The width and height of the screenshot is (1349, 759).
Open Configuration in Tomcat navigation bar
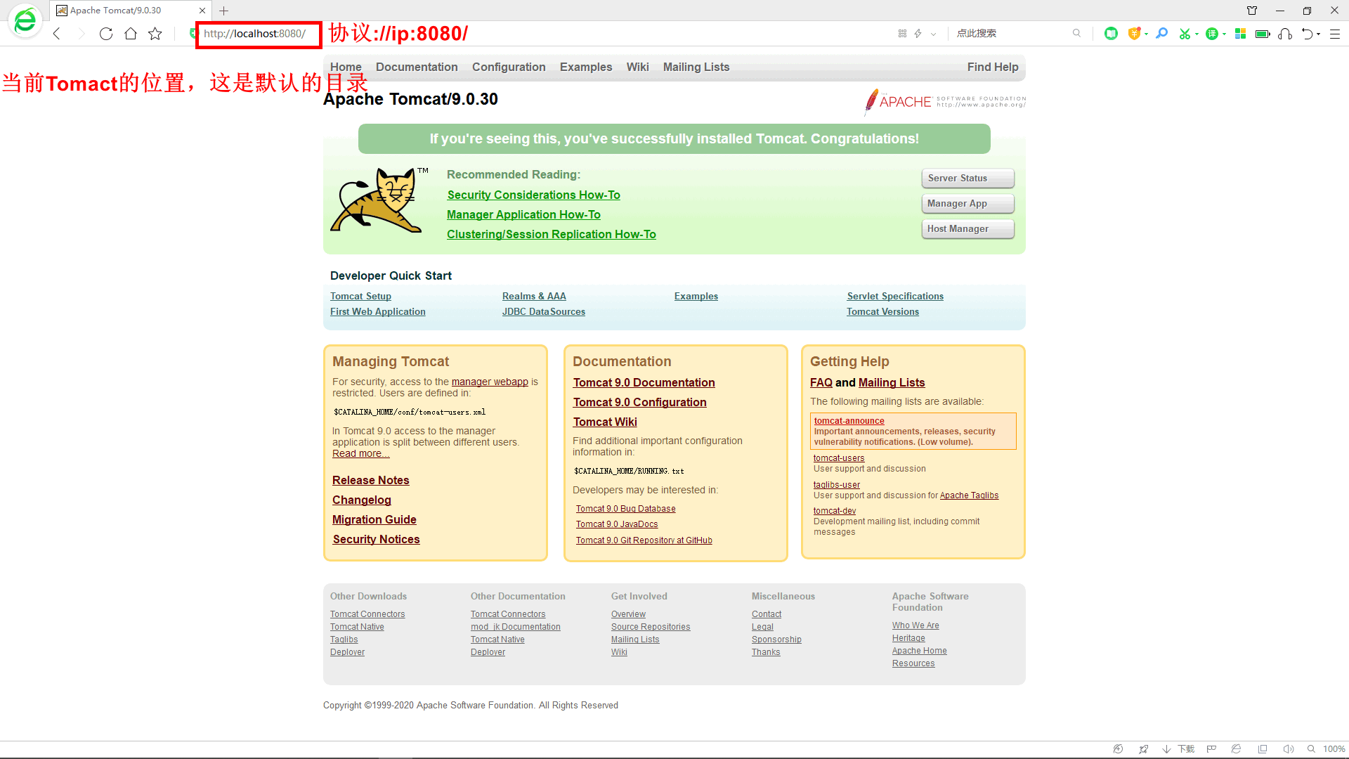tap(509, 67)
